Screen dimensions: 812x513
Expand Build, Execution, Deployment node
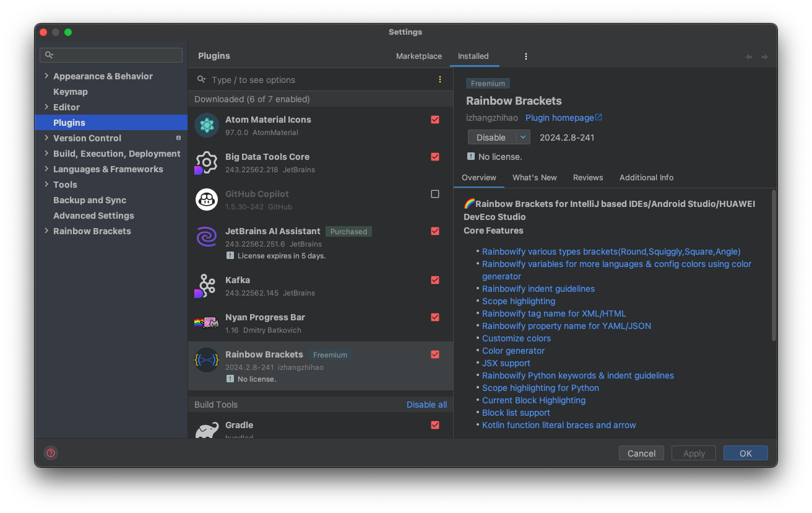46,154
